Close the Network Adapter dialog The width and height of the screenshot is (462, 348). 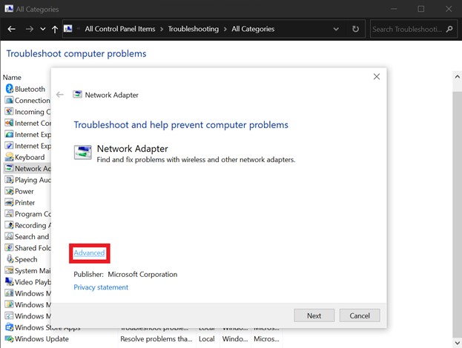pos(377,77)
